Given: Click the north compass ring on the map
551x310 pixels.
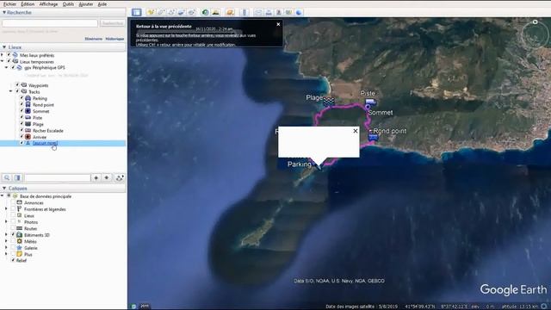Looking at the screenshot, I should (x=535, y=34).
